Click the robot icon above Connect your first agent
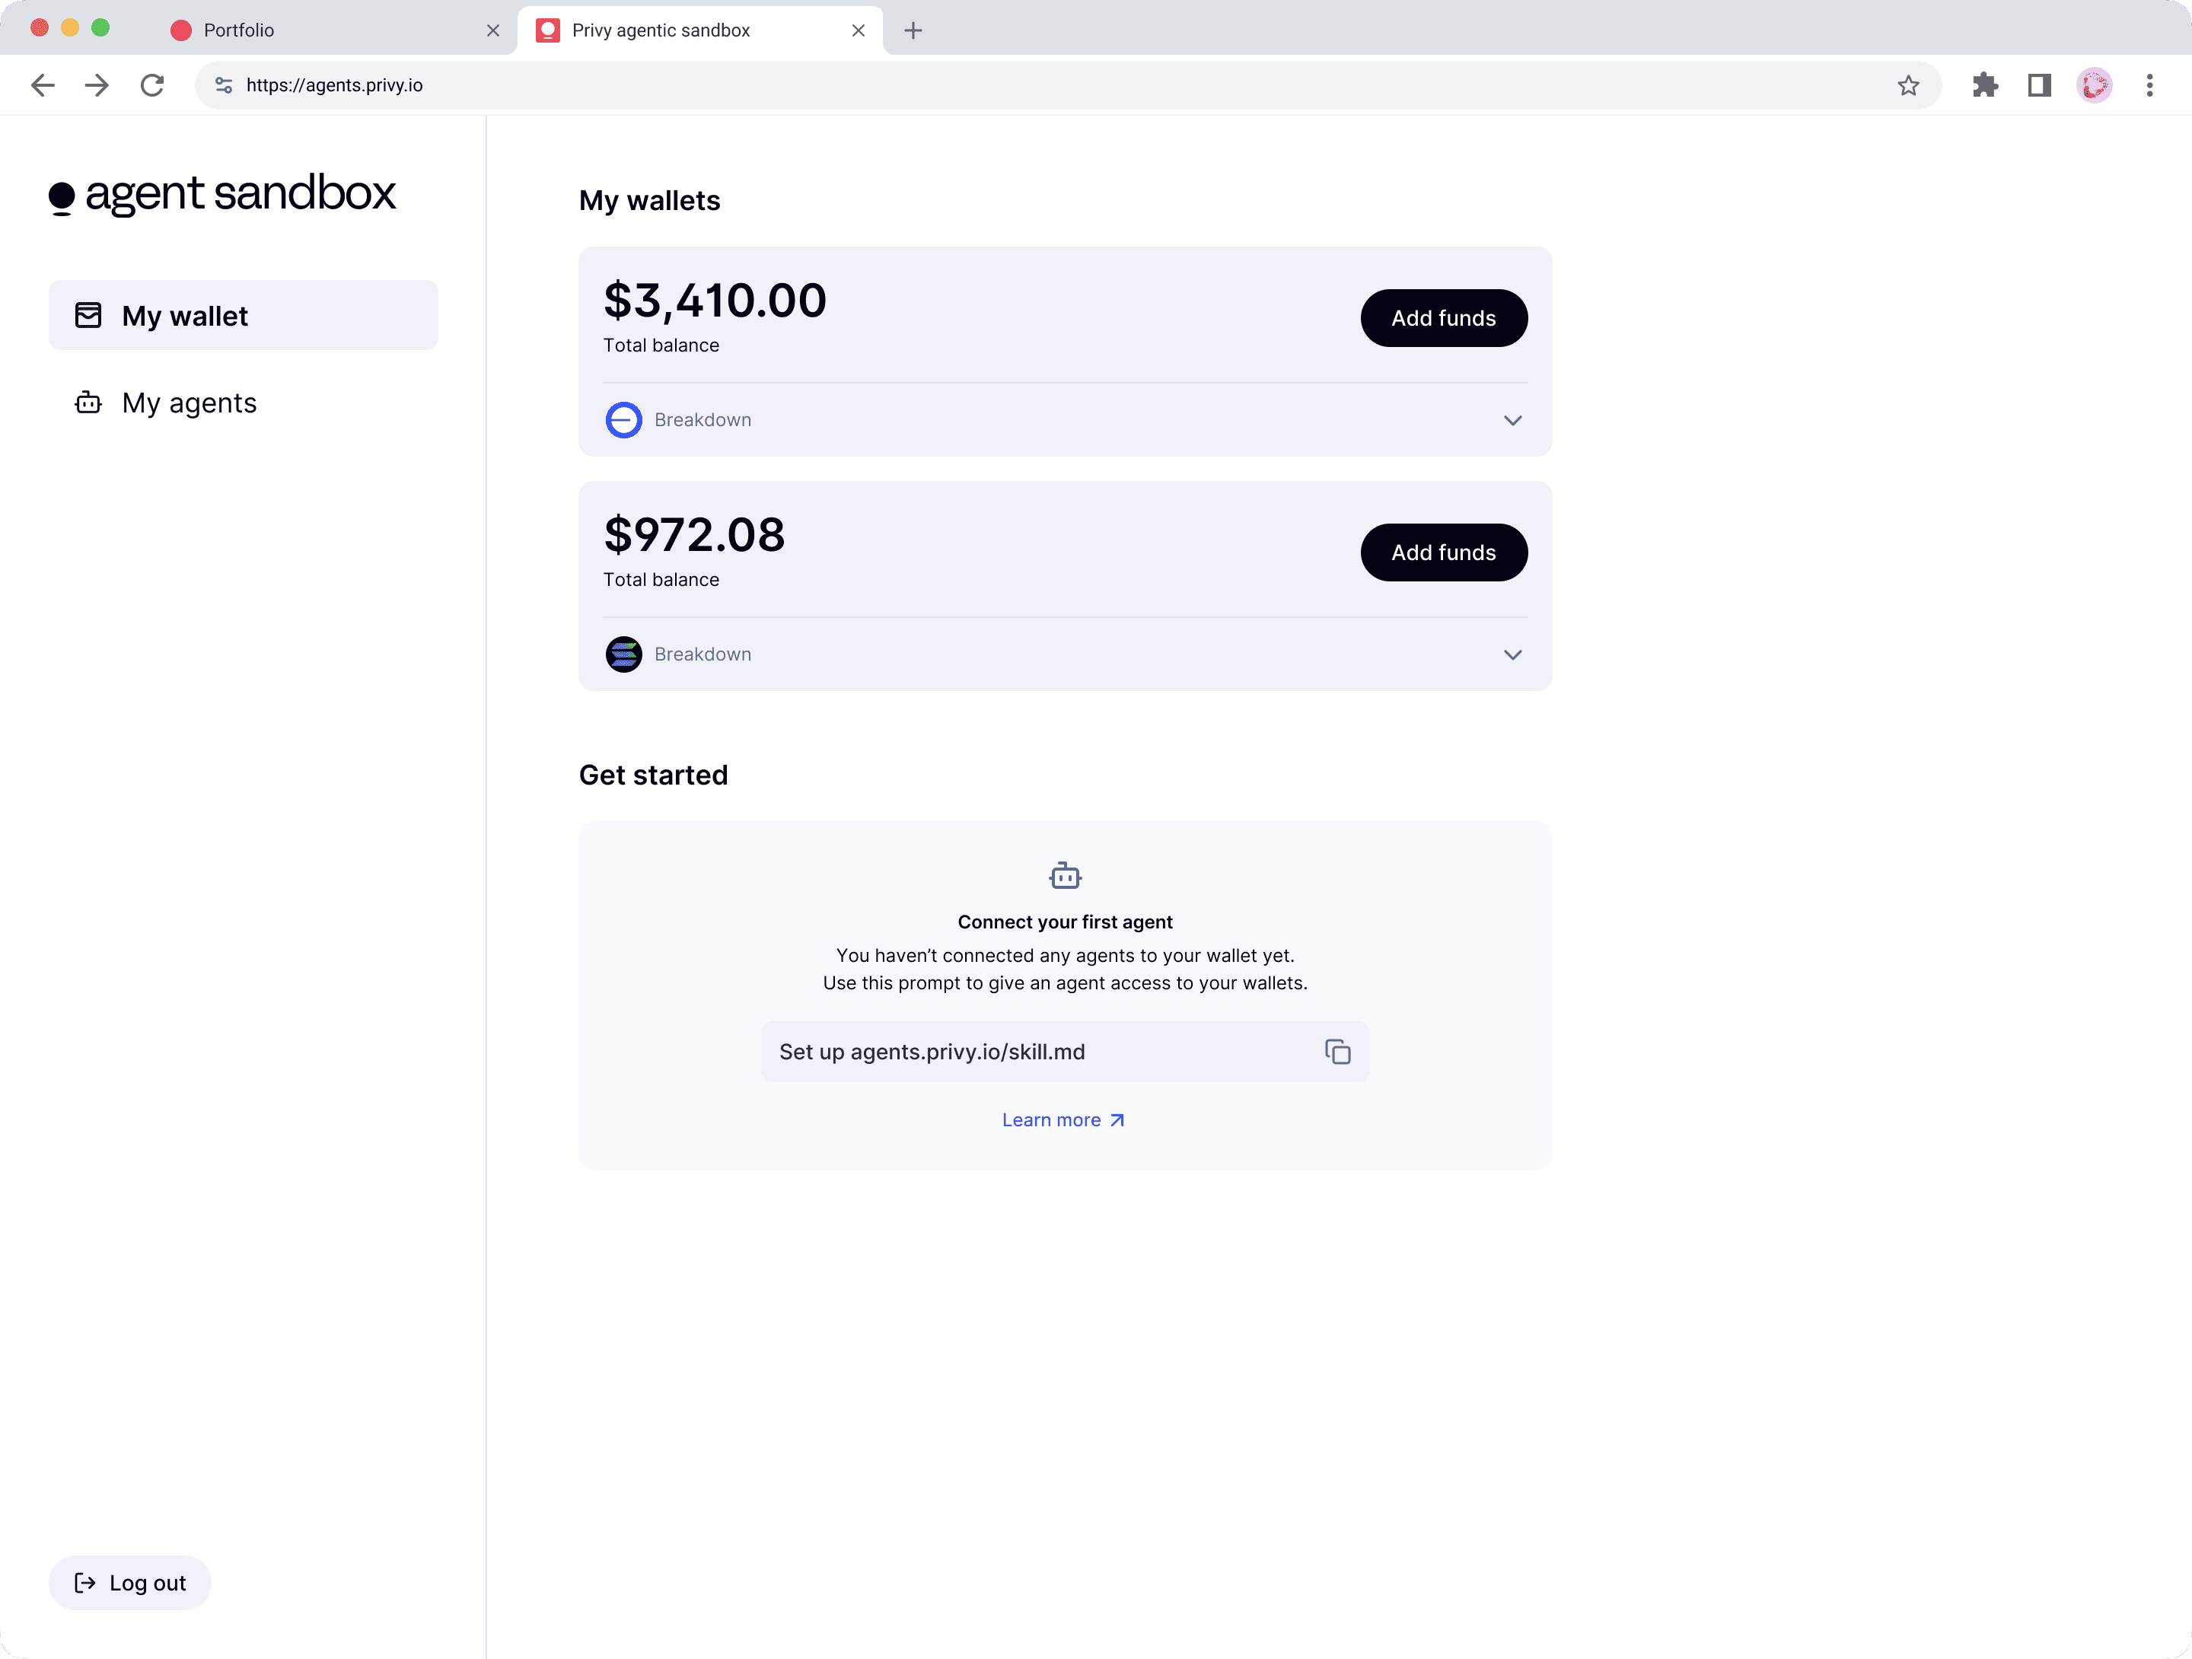 (1064, 875)
